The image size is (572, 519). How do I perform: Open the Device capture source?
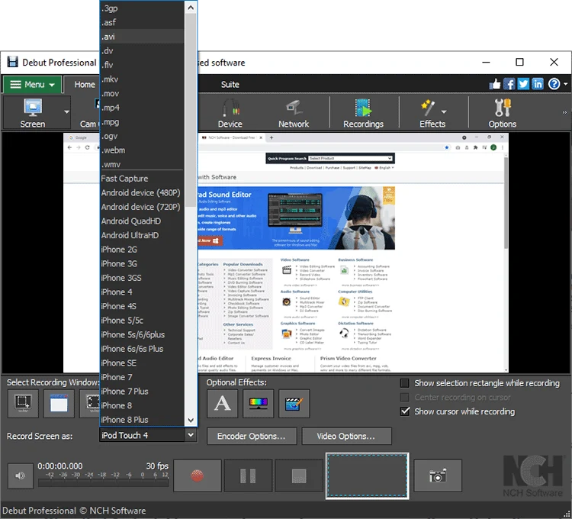click(x=230, y=113)
